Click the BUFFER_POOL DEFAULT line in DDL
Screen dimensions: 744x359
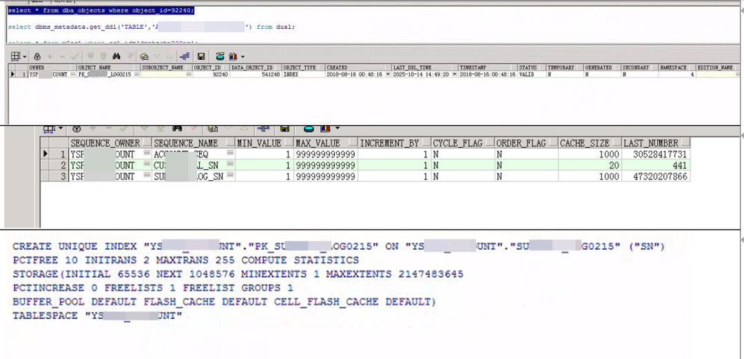tap(224, 302)
